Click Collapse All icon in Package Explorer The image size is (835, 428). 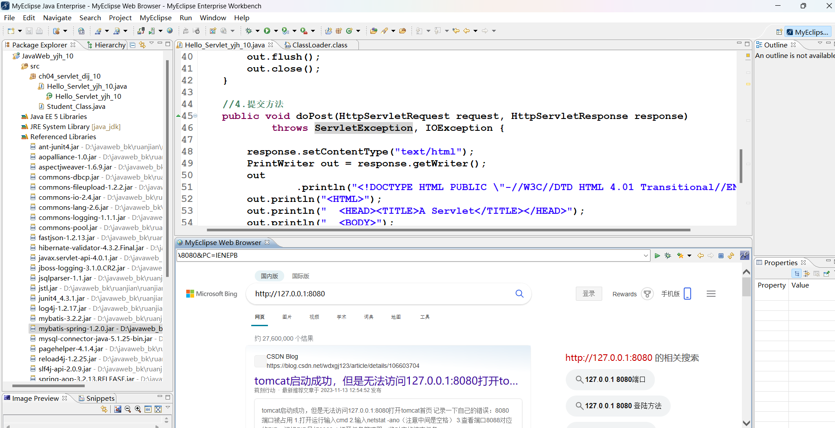[133, 45]
